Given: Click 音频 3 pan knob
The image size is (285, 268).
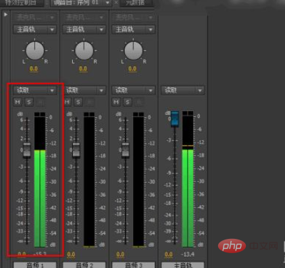Looking at the screenshot, I should (133, 51).
